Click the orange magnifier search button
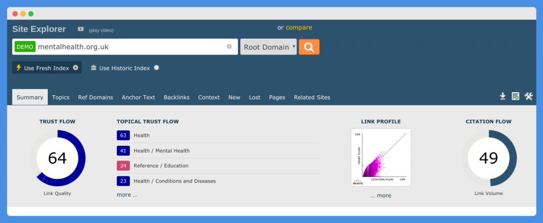The height and width of the screenshot is (223, 543). point(309,47)
